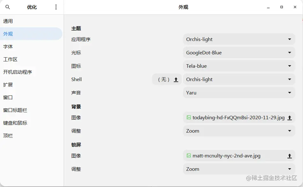
Task: Click the upload icon for lock screen image
Action: click(289, 156)
